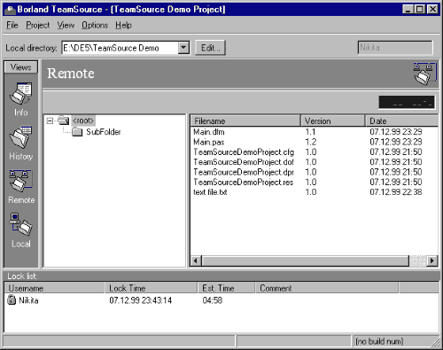
Task: Maximize the TeamSource window
Action: pyautogui.click(x=420, y=10)
